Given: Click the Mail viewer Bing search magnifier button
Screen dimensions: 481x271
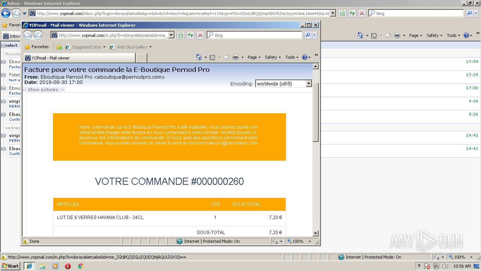Looking at the screenshot, I should (307, 35).
